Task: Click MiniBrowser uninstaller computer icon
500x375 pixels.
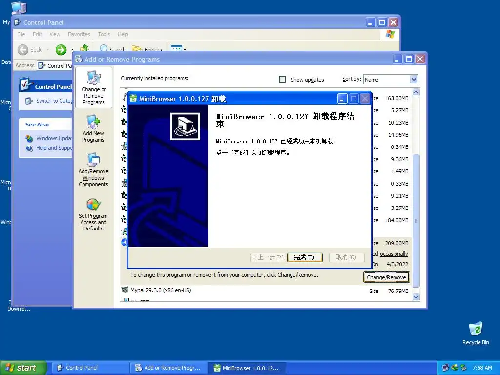Action: click(x=185, y=126)
